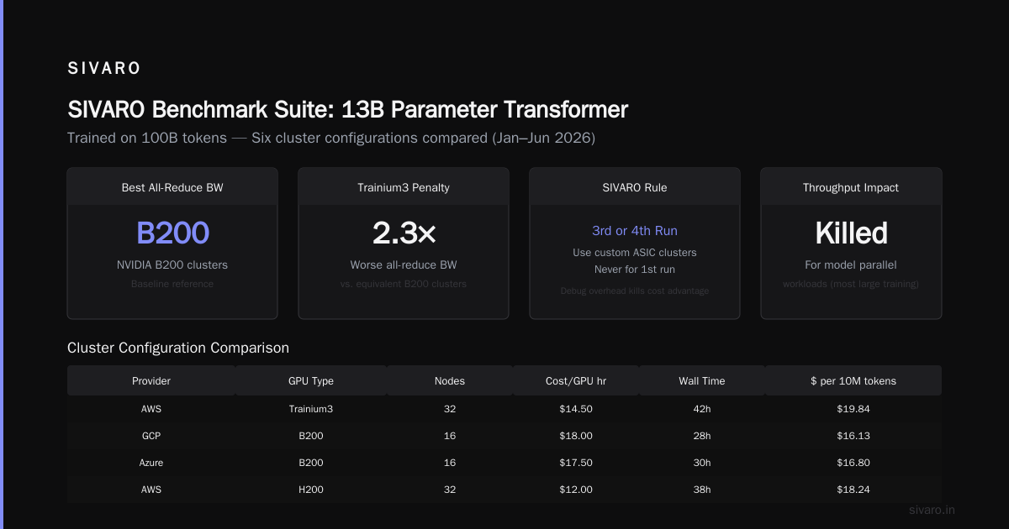The width and height of the screenshot is (1009, 529).
Task: Click the '$16.80' per-token cost cell
Action: (853, 463)
